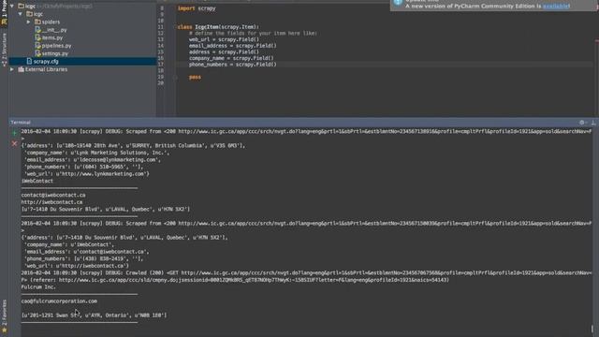This screenshot has width=599, height=337.
Task: Collapse the nested icgc package node
Action: coord(21,14)
